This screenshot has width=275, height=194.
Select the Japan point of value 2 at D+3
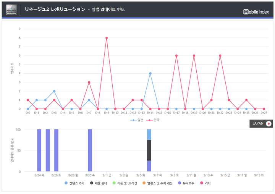coord(54,91)
